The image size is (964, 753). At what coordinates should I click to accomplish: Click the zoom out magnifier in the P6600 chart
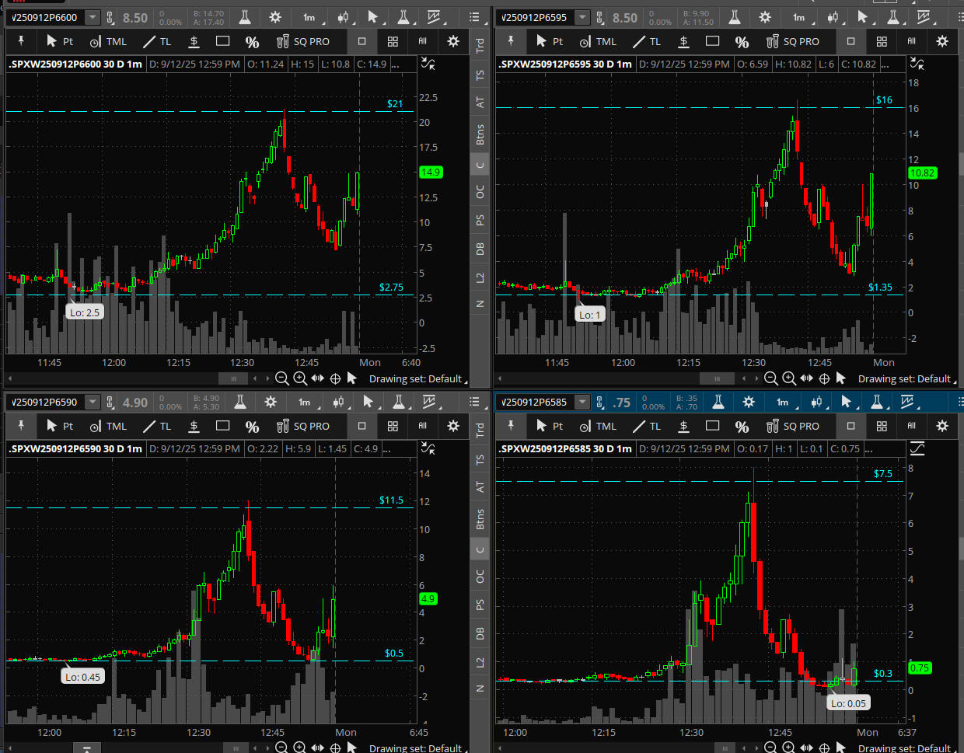[x=281, y=378]
